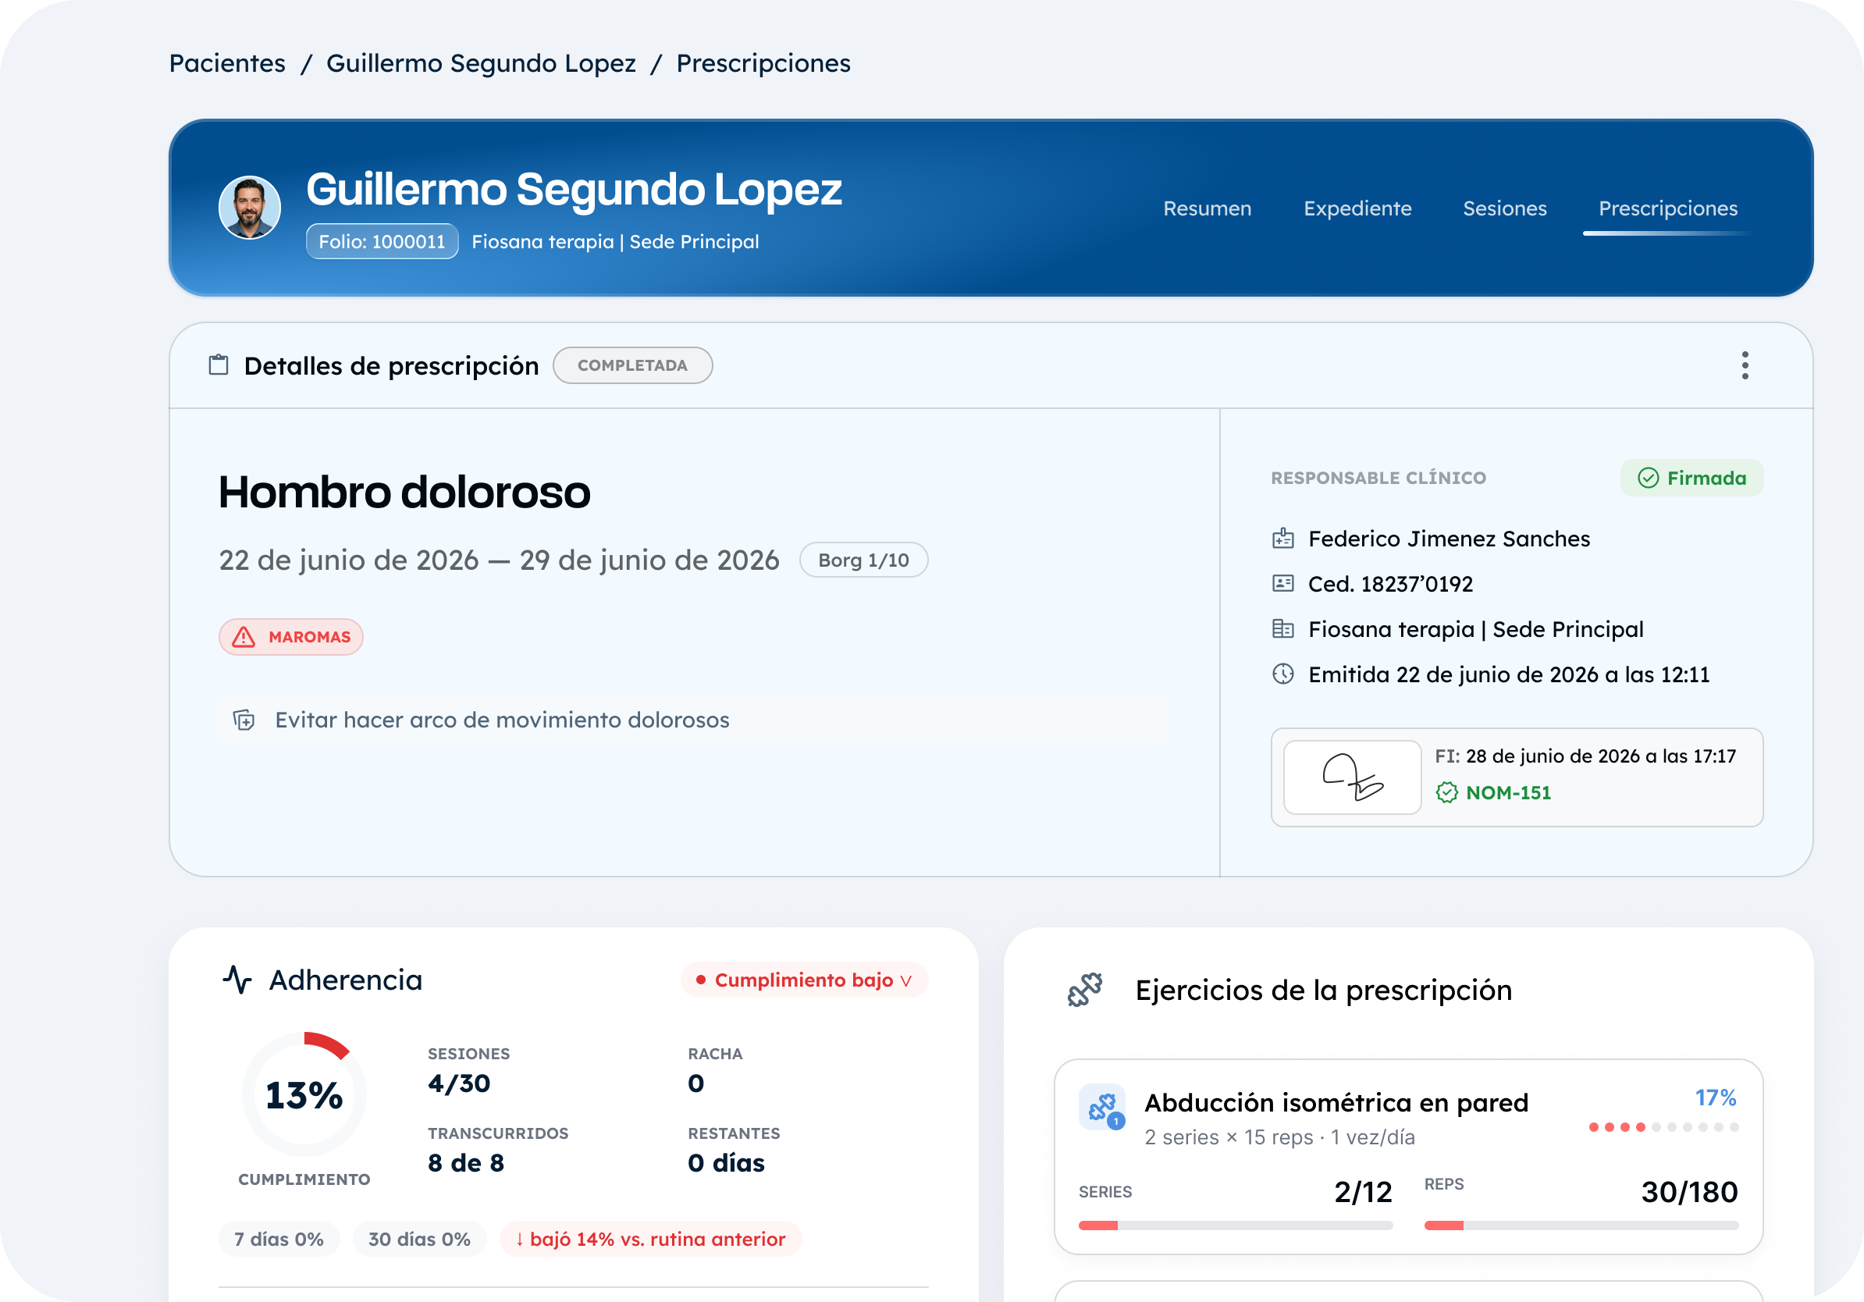Select the Prescripciones tab
The height and width of the screenshot is (1302, 1864).
click(1667, 208)
